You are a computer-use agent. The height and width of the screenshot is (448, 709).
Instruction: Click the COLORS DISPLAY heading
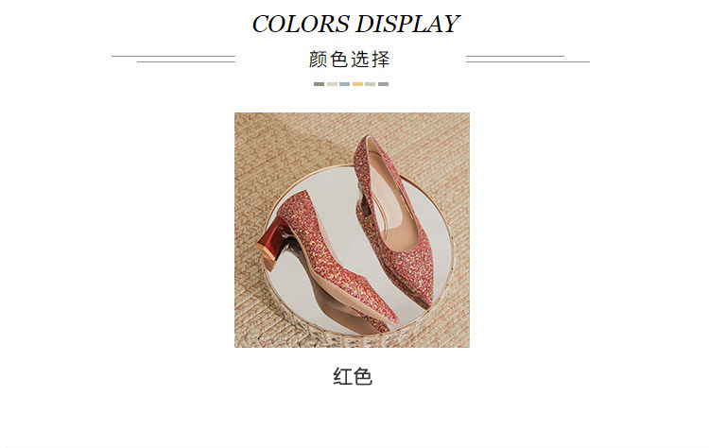[355, 24]
